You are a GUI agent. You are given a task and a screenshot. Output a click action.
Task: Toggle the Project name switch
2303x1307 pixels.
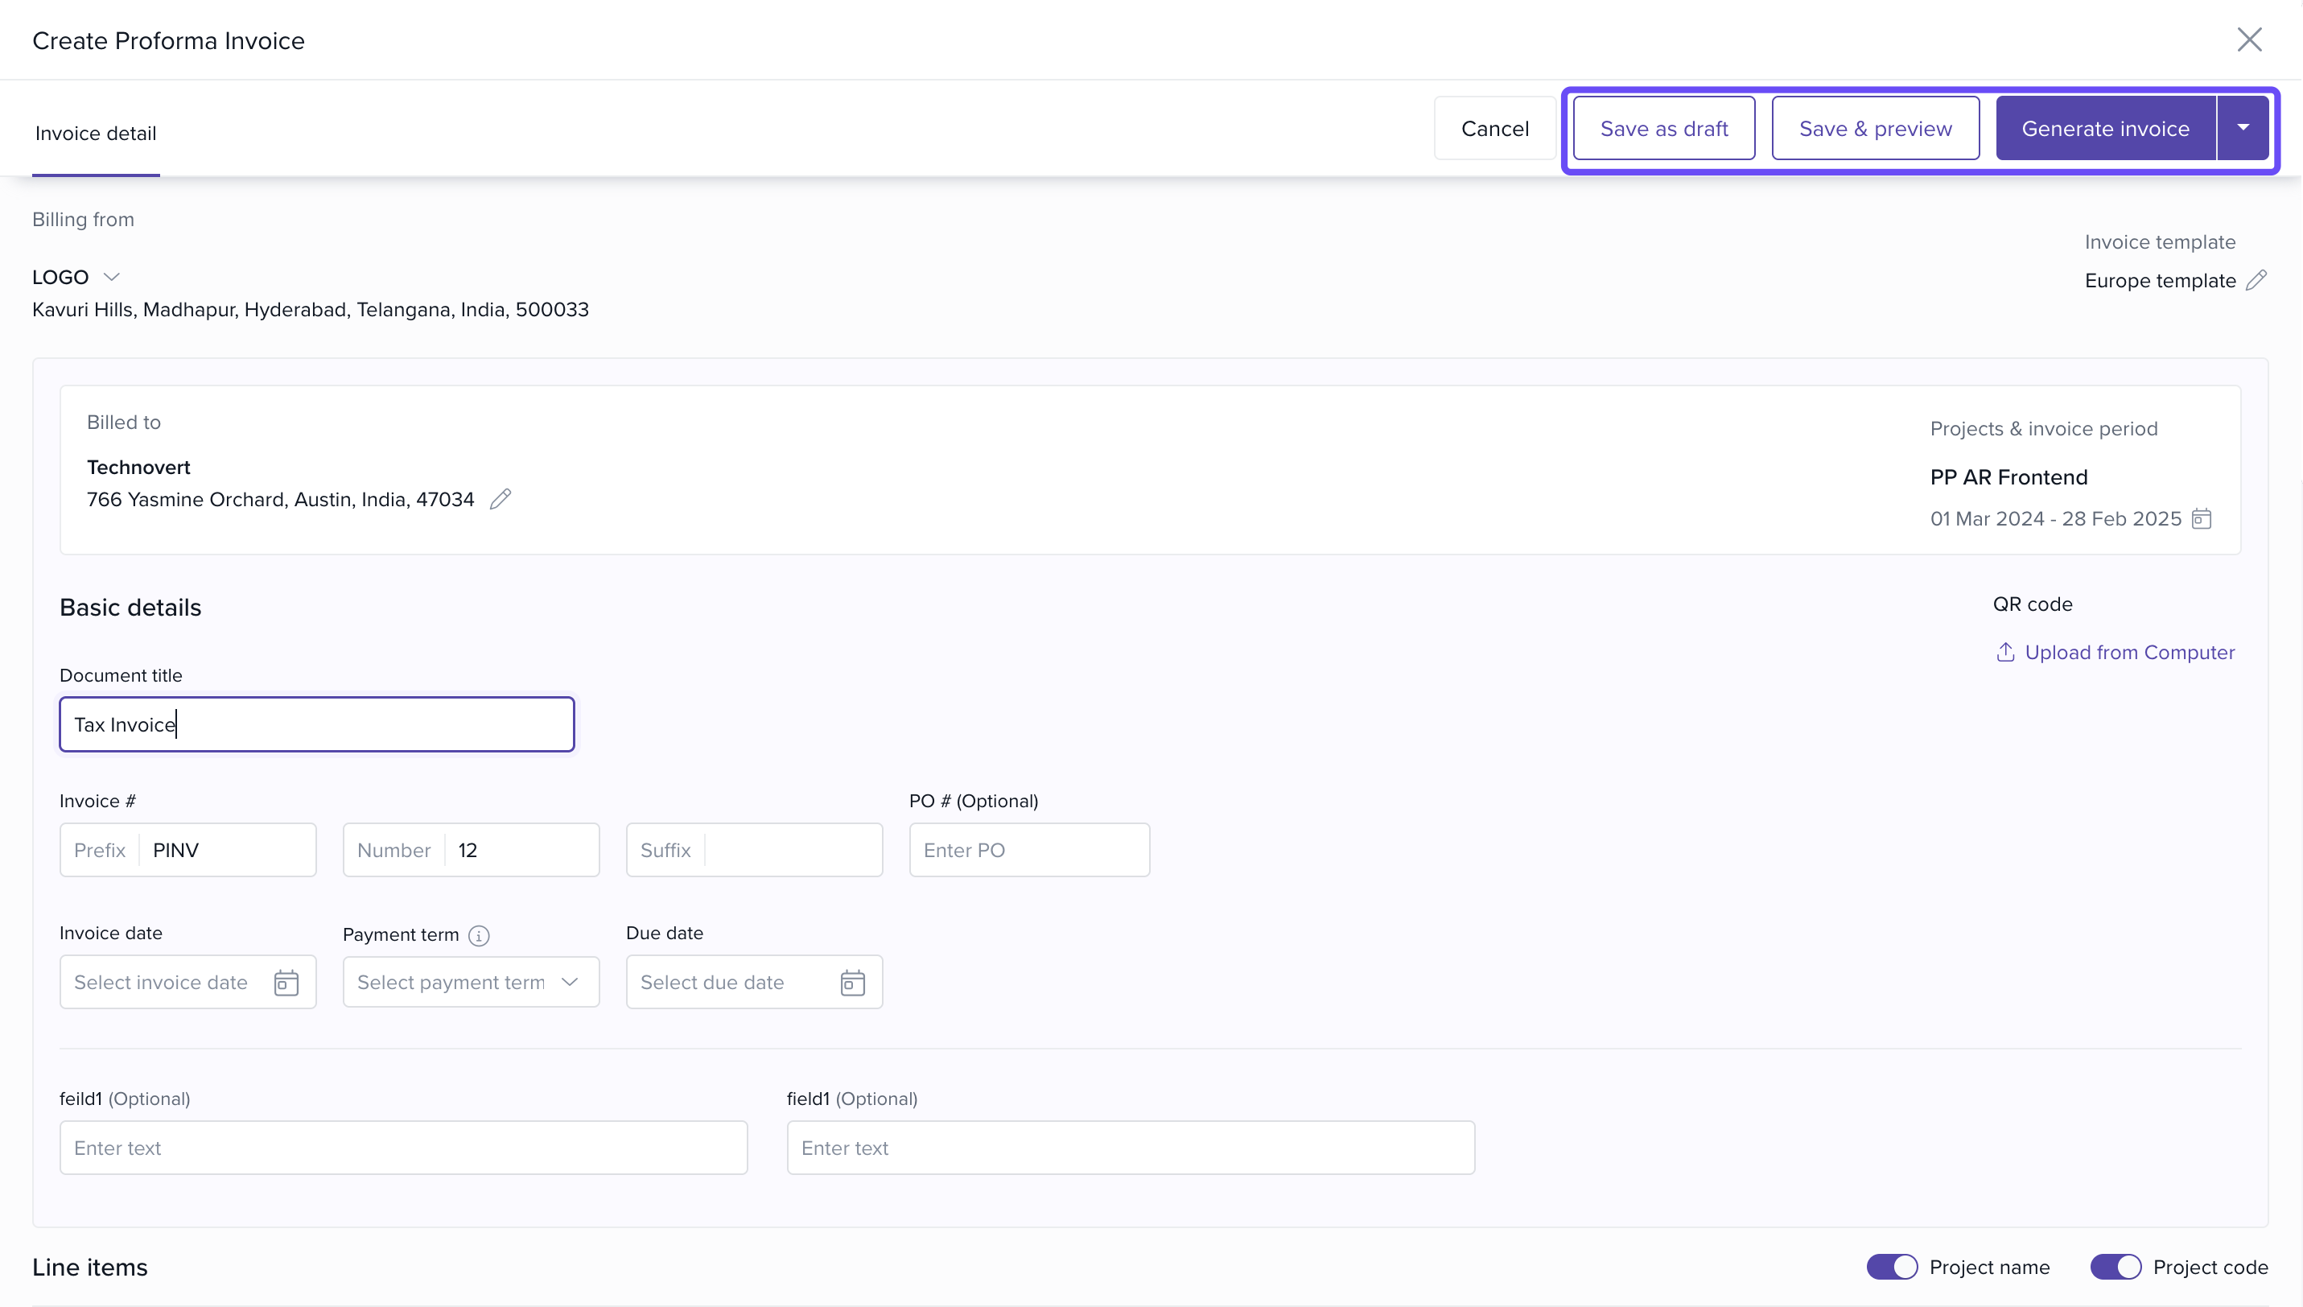click(x=1891, y=1267)
